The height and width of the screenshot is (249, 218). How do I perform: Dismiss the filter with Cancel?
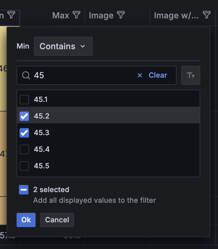(x=57, y=220)
